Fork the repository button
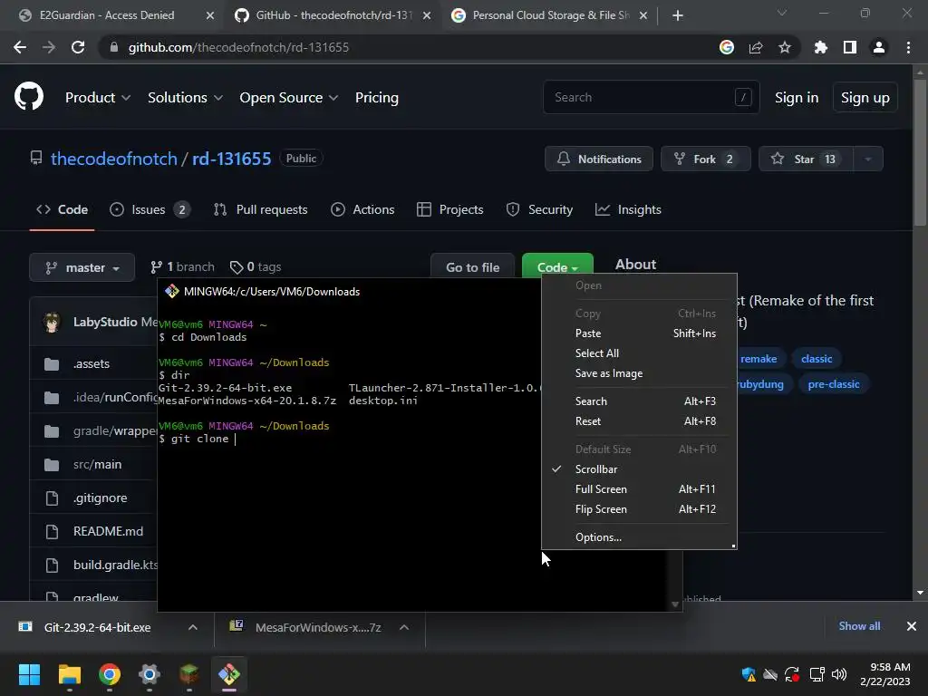Image resolution: width=928 pixels, height=696 pixels. pyautogui.click(x=705, y=159)
